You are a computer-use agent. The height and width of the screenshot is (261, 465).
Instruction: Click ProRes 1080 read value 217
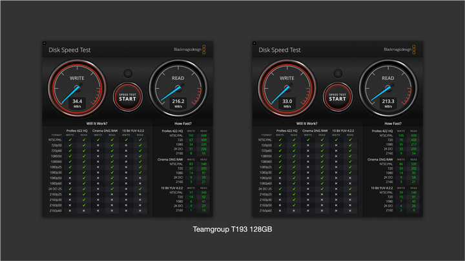click(x=414, y=144)
